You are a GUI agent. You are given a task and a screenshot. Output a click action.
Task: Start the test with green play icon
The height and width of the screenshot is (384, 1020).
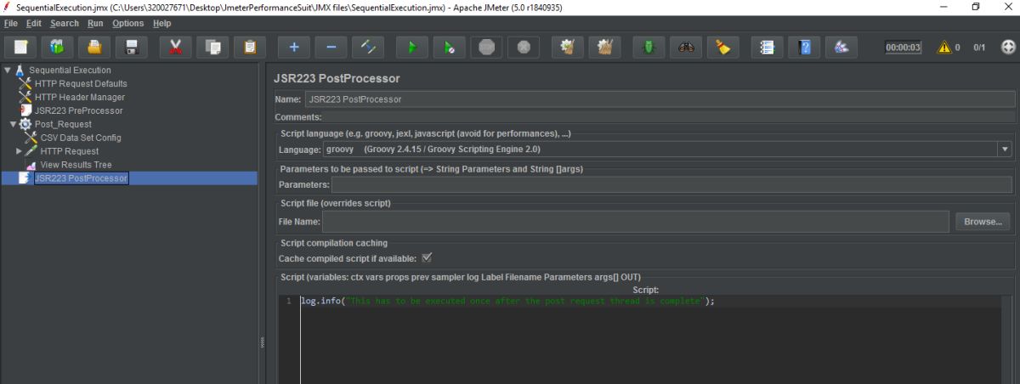[x=412, y=48]
